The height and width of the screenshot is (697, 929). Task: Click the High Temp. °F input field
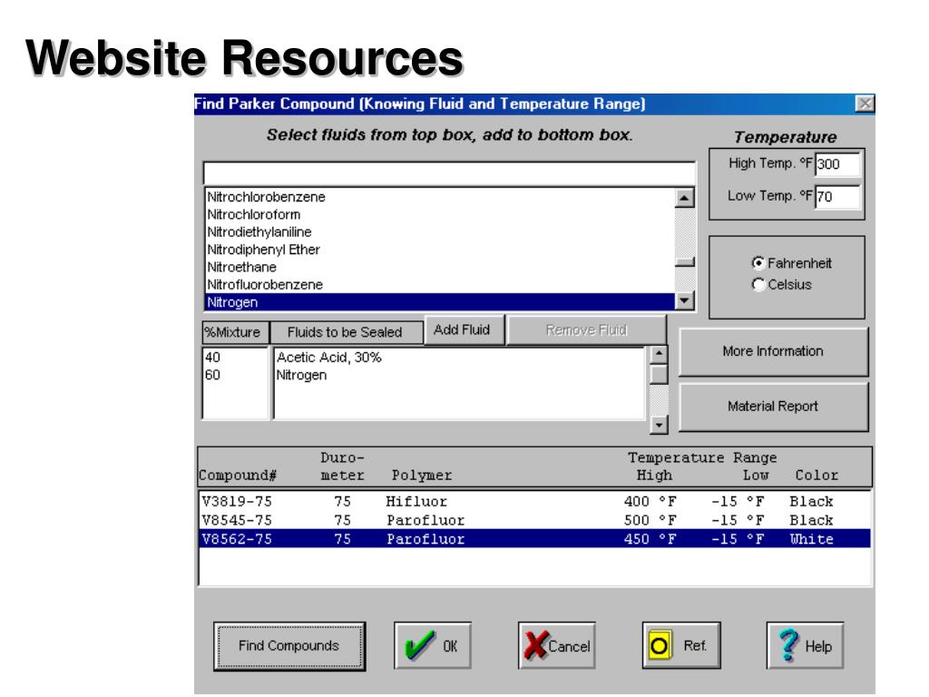click(x=837, y=164)
